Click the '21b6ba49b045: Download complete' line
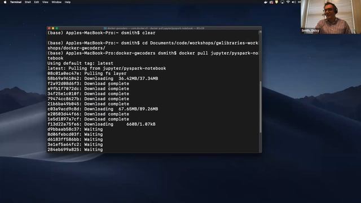The height and width of the screenshot is (203, 361). pos(88,104)
